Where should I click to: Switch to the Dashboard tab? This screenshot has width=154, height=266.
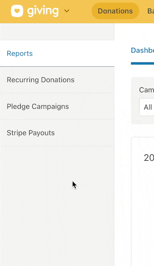click(142, 50)
